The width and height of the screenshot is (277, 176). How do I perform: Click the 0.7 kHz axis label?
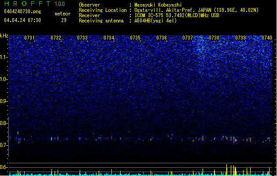point(4,145)
